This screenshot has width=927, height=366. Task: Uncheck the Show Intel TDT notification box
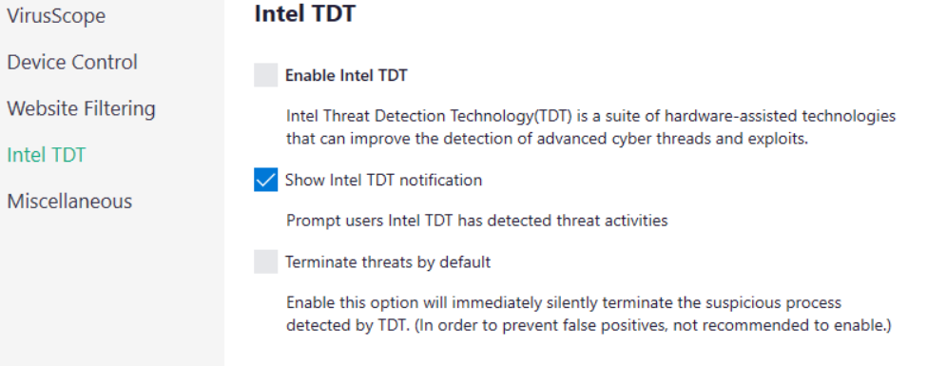coord(266,180)
